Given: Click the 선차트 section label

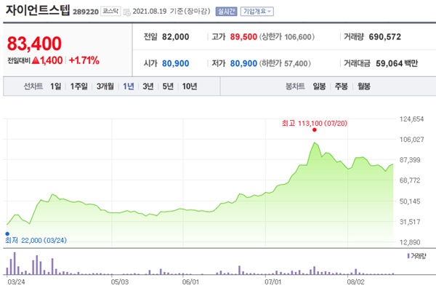Looking at the screenshot, I should tap(33, 87).
